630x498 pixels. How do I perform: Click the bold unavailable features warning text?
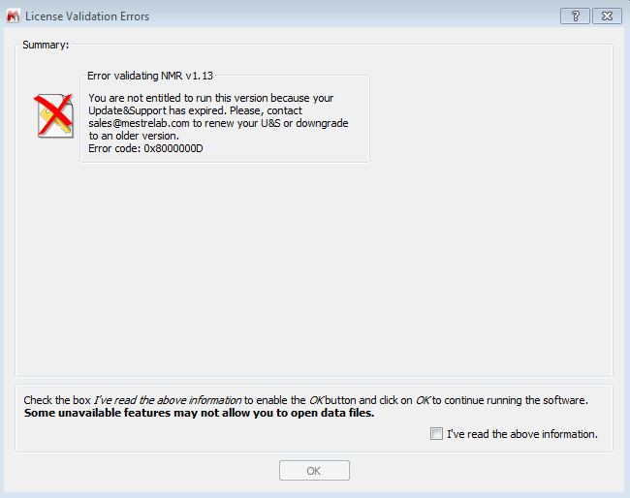click(x=199, y=413)
